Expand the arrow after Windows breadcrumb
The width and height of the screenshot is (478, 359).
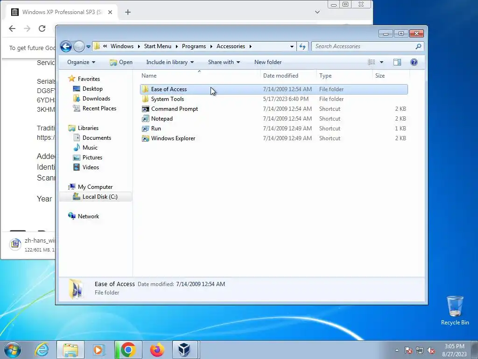(139, 46)
